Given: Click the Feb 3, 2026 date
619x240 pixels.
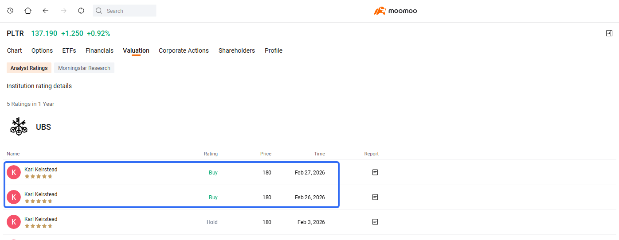Looking at the screenshot, I should [311, 222].
